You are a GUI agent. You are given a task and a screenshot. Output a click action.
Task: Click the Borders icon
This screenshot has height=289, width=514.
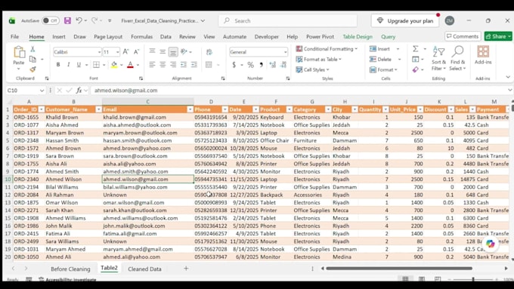pos(96,64)
